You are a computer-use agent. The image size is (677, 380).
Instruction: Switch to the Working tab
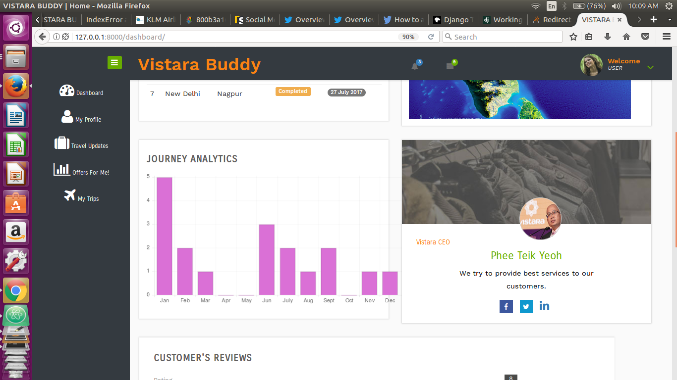click(502, 20)
